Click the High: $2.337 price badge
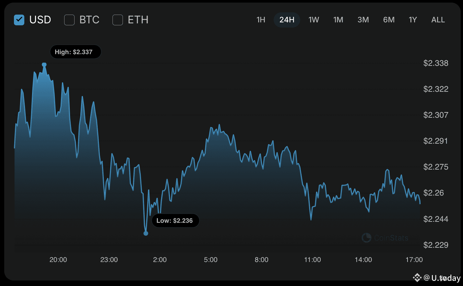Viewport: 463px width, 286px height. click(75, 52)
